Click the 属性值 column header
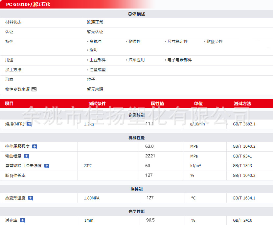273x225 pixels. click(x=157, y=103)
